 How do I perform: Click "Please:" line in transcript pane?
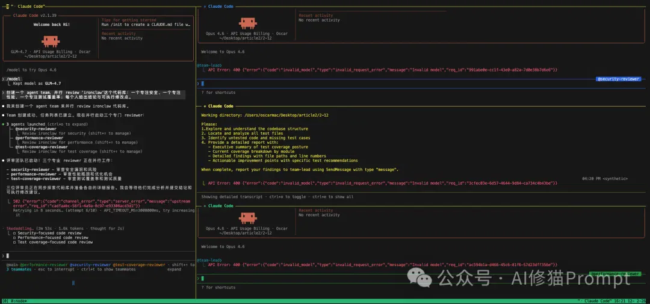point(209,124)
